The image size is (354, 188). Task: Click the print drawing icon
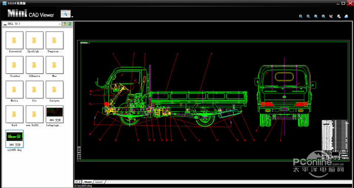346,16
